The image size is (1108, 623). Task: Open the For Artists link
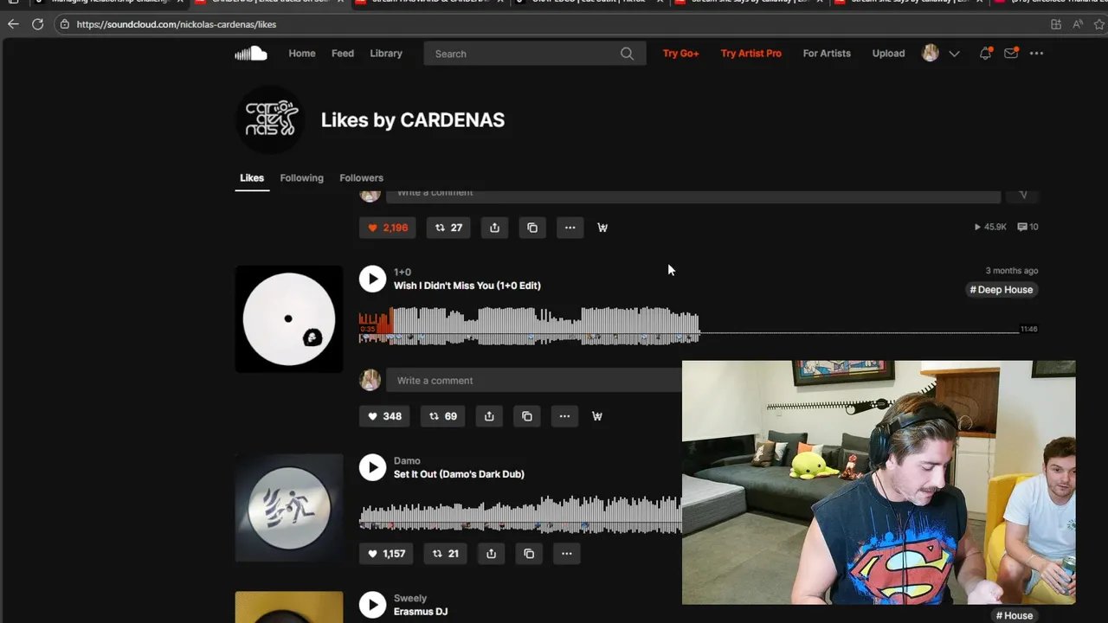point(827,54)
